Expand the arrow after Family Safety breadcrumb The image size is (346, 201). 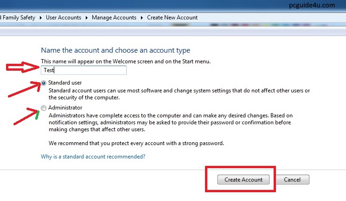click(41, 18)
